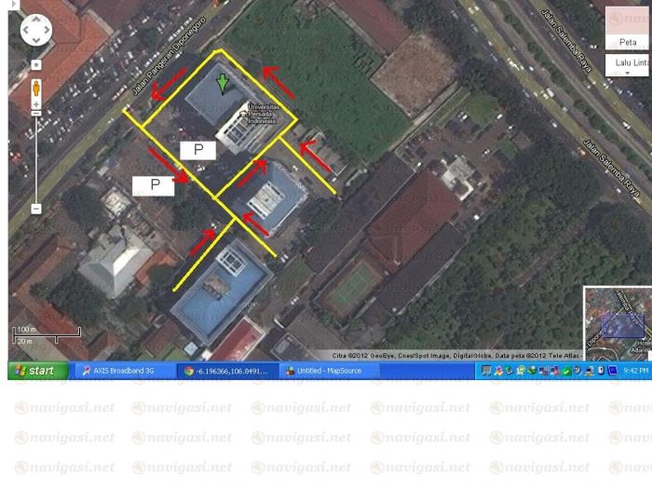Pan map up with navigation arrow
The image size is (652, 489).
(x=36, y=19)
